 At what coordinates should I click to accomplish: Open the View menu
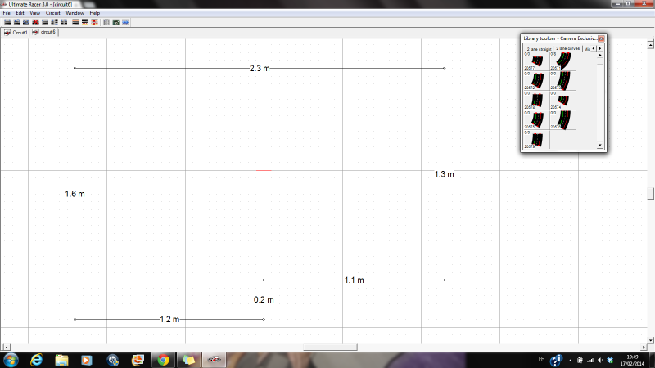(x=34, y=13)
